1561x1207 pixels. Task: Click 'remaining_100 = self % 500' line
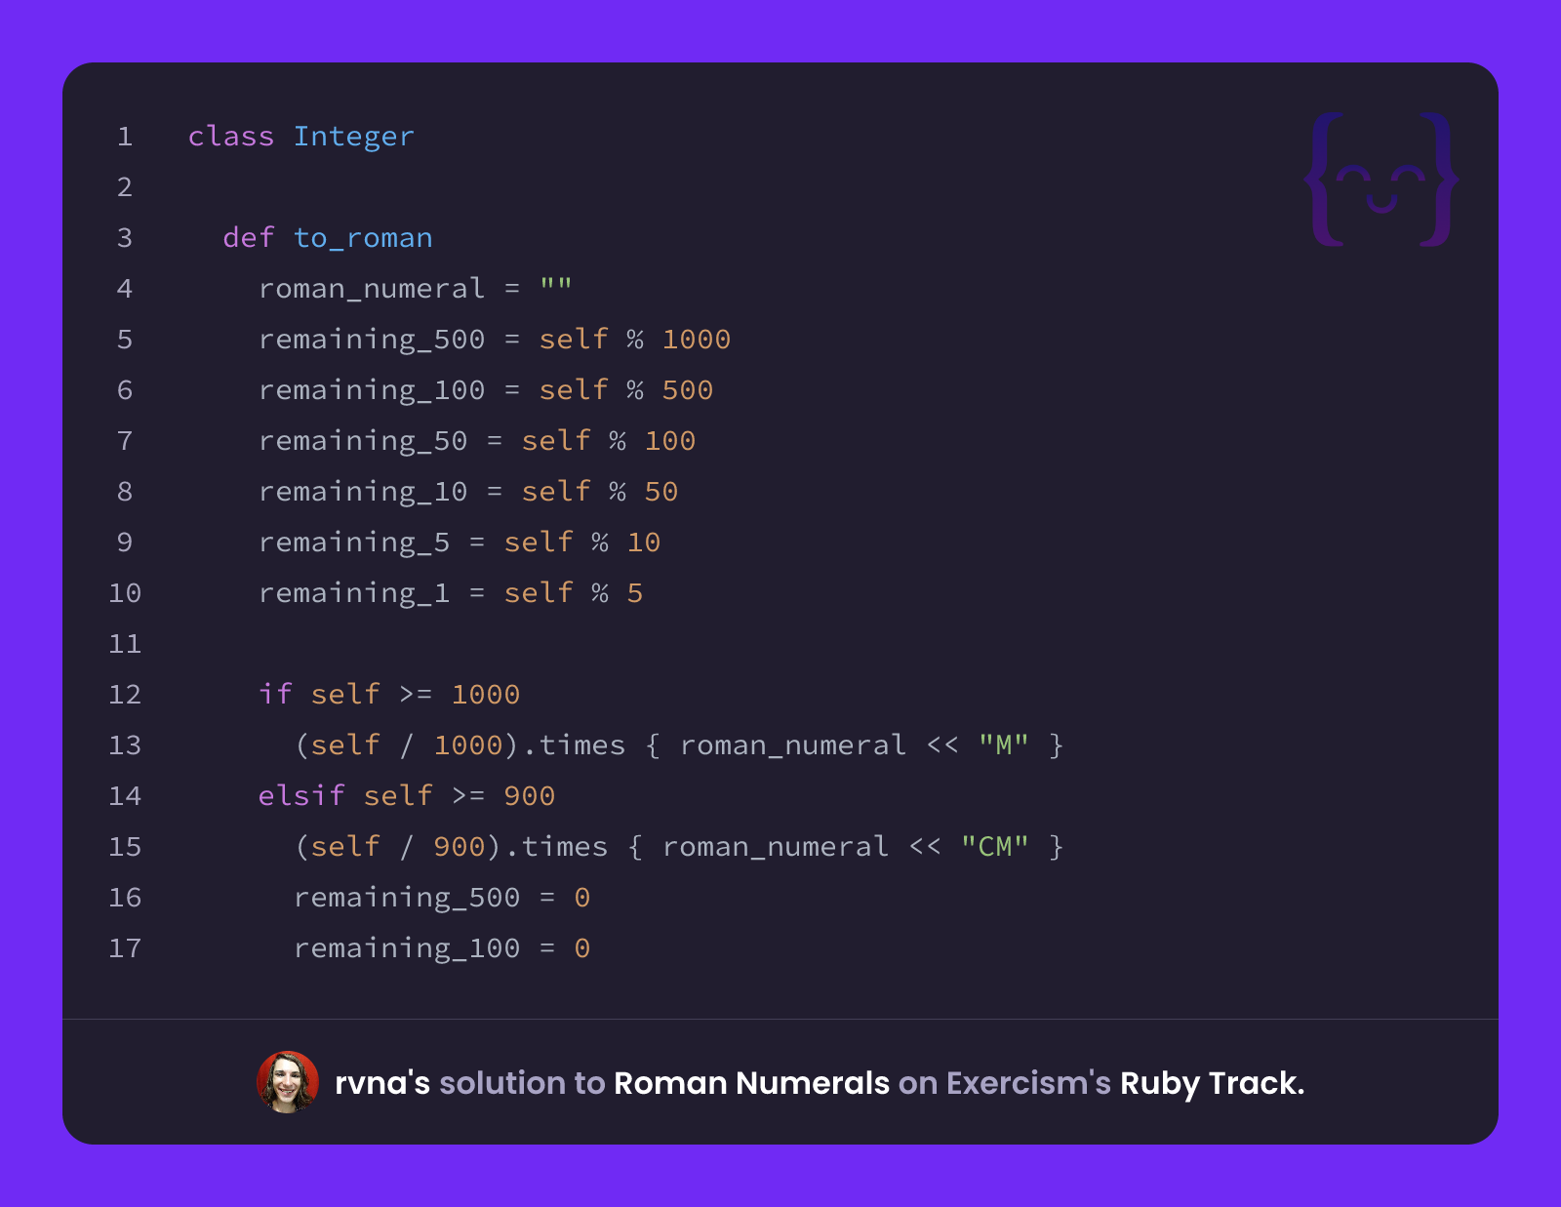click(x=486, y=390)
